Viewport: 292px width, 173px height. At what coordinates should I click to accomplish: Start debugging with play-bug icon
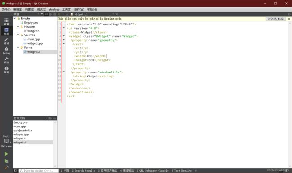point(6,161)
